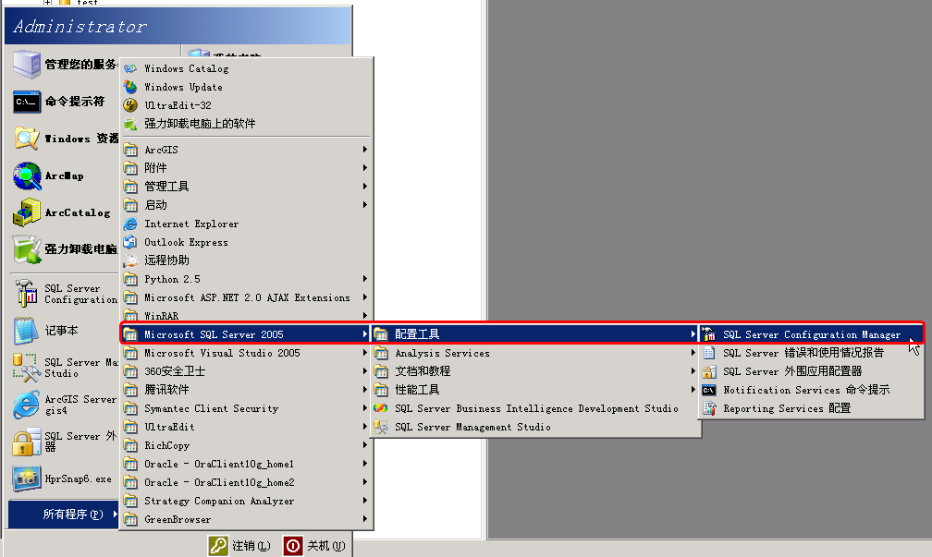932x557 pixels.
Task: Click 所有程序(P) button
Action: 64,515
